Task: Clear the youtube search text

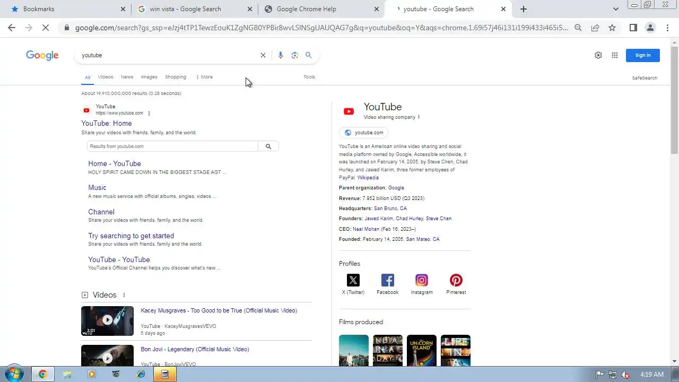Action: 263,55
